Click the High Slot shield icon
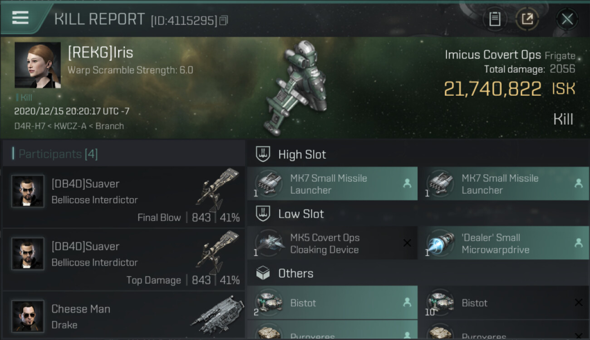590x340 pixels. (263, 154)
